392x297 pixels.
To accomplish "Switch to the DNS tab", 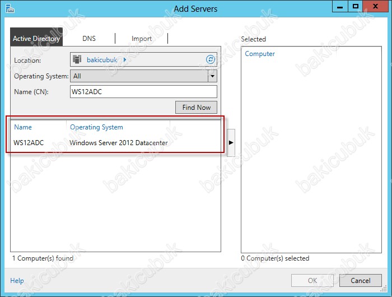I will (x=89, y=39).
